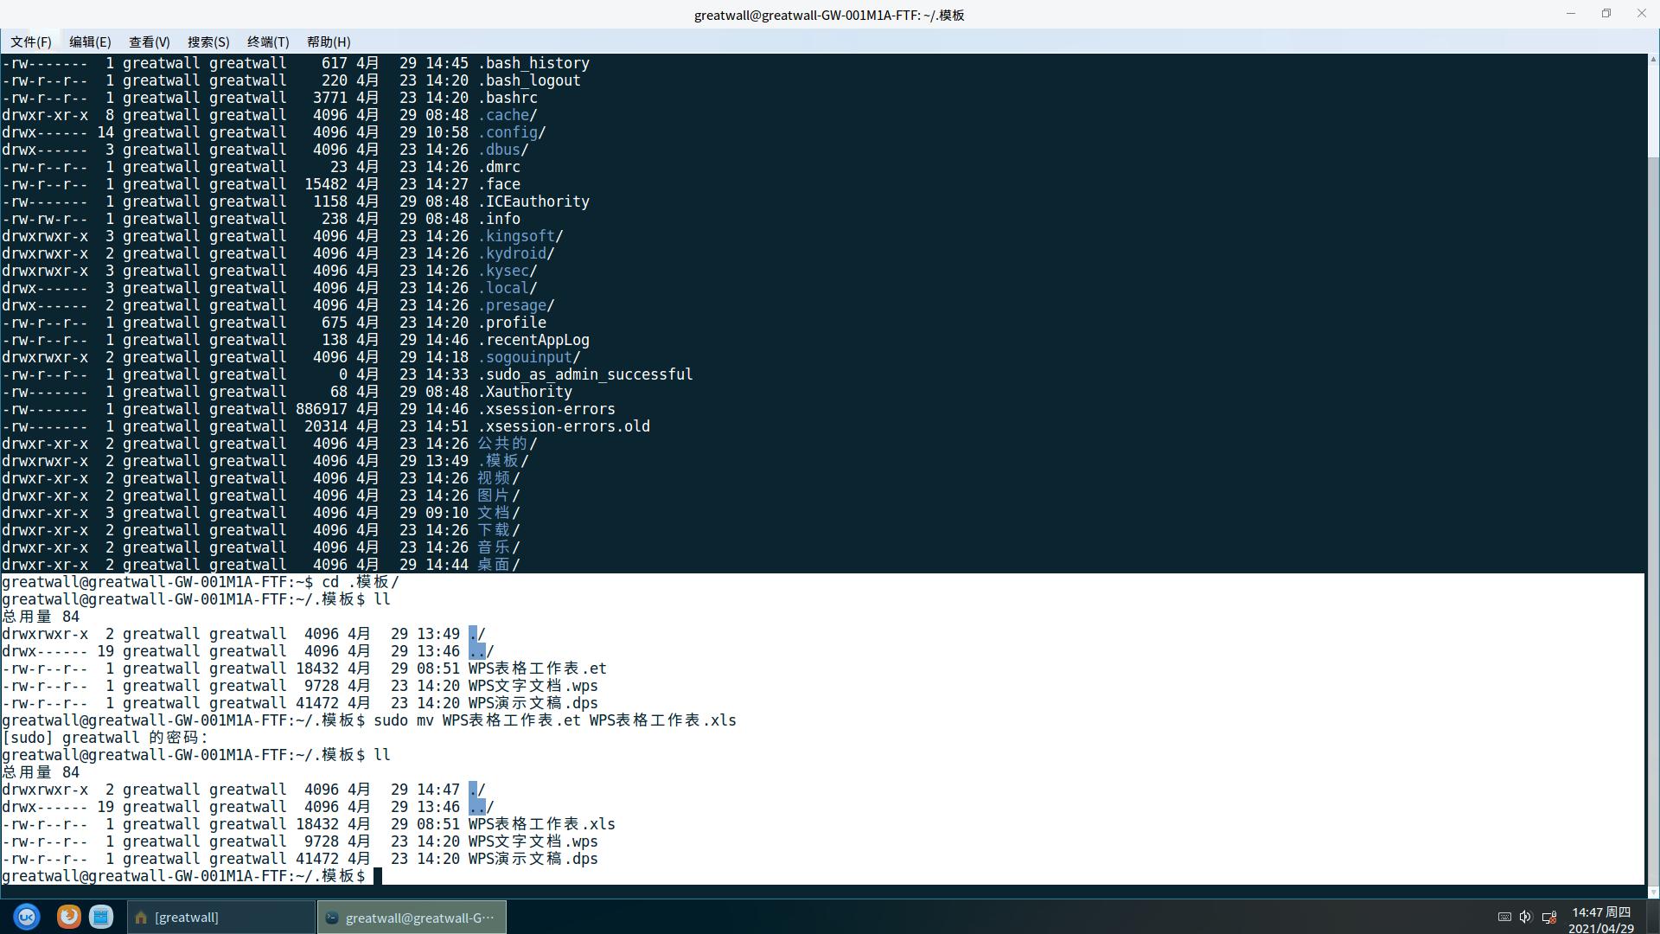Viewport: 1660px width, 934px height.
Task: Click the terminal vertical scrollbar
Action: click(x=1653, y=519)
